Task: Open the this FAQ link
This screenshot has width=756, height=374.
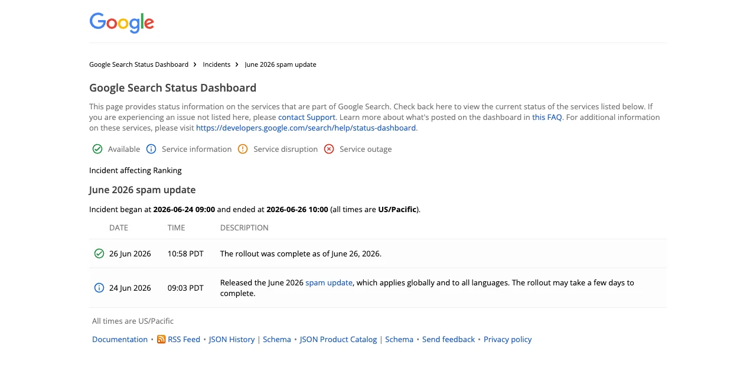Action: coord(547,117)
